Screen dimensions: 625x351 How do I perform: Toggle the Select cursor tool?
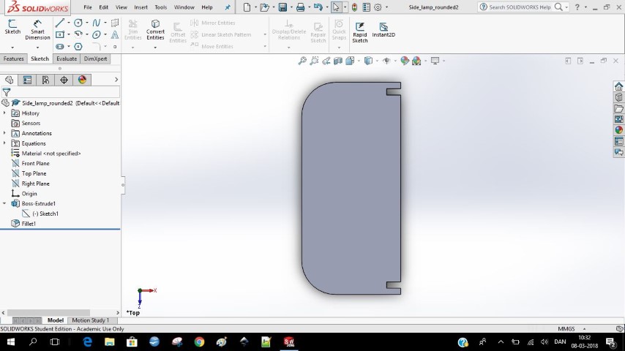[x=337, y=7]
